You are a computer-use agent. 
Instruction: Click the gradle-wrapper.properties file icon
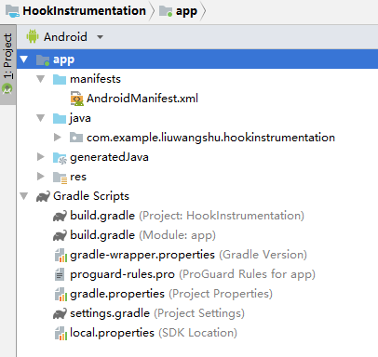pyautogui.click(x=61, y=255)
